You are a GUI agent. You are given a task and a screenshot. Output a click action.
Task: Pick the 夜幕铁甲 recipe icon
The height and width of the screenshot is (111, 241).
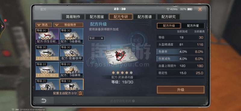(x=72, y=53)
